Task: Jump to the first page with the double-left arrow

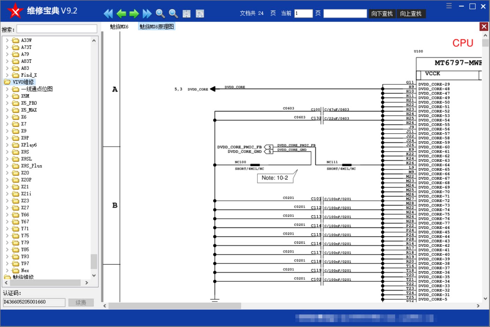Action: 108,14
